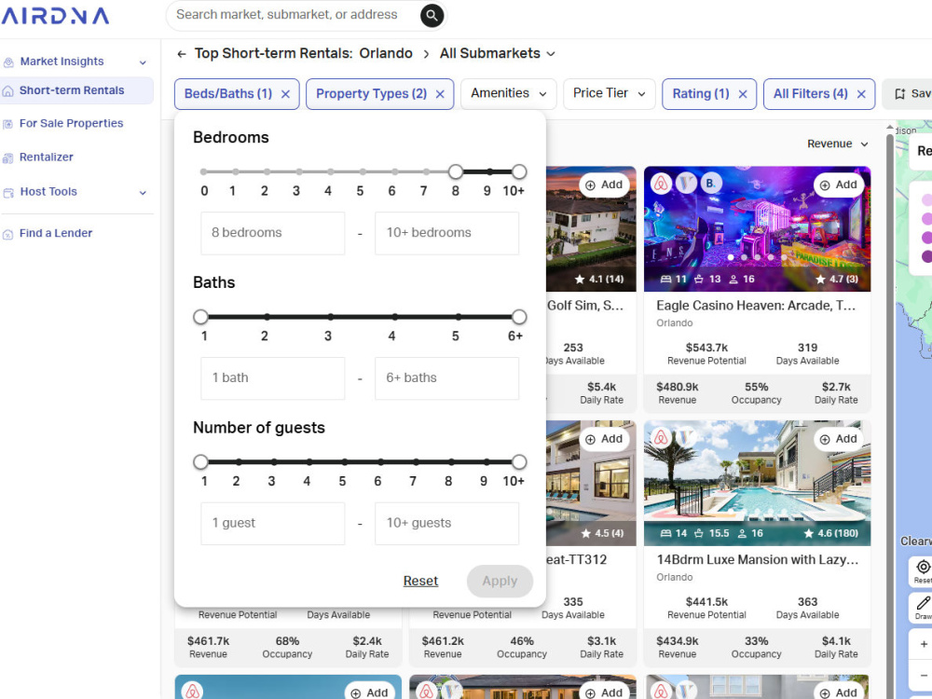
Task: Click the Airbnb icon on Eagle Casino Heaven card
Action: [661, 183]
